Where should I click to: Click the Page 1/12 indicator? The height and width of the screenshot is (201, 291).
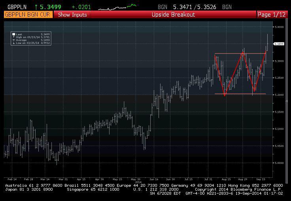tap(271, 15)
